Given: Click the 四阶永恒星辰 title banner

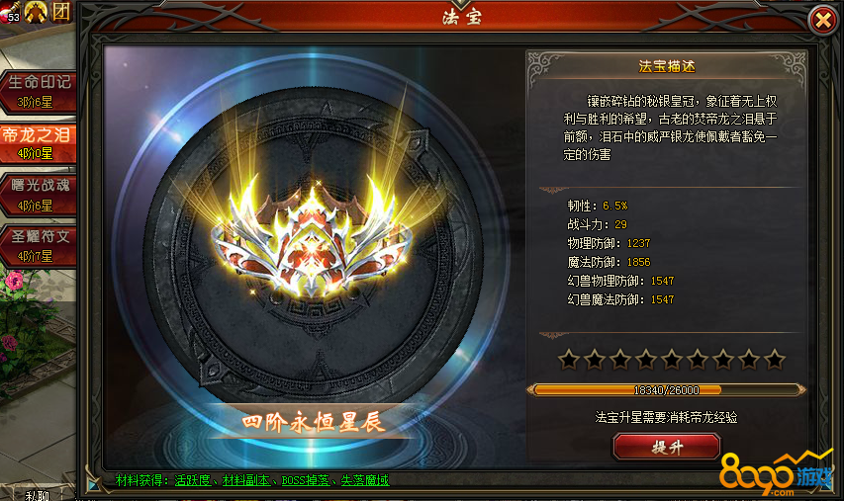Looking at the screenshot, I should coord(313,422).
